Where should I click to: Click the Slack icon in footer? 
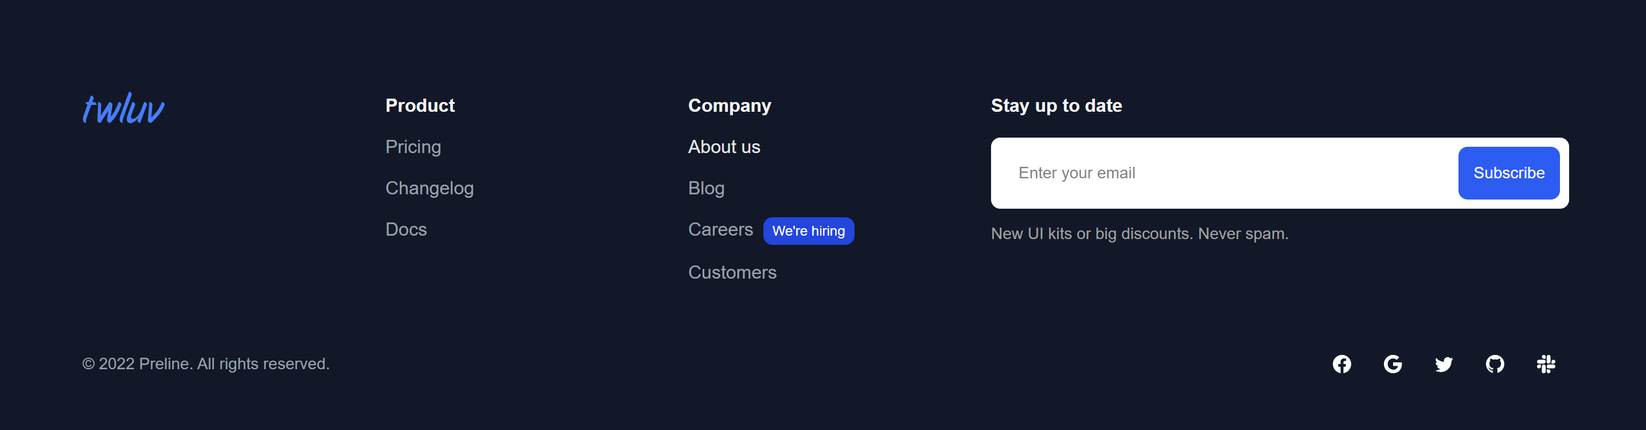click(1546, 364)
